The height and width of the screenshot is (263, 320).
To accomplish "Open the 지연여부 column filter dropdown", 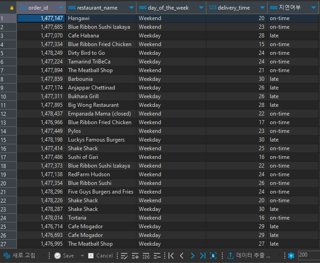I will [314, 8].
